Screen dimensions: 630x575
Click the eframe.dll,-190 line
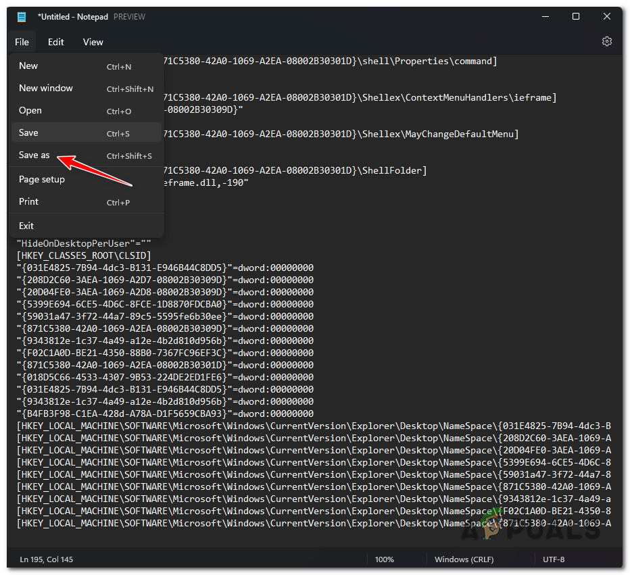point(205,182)
